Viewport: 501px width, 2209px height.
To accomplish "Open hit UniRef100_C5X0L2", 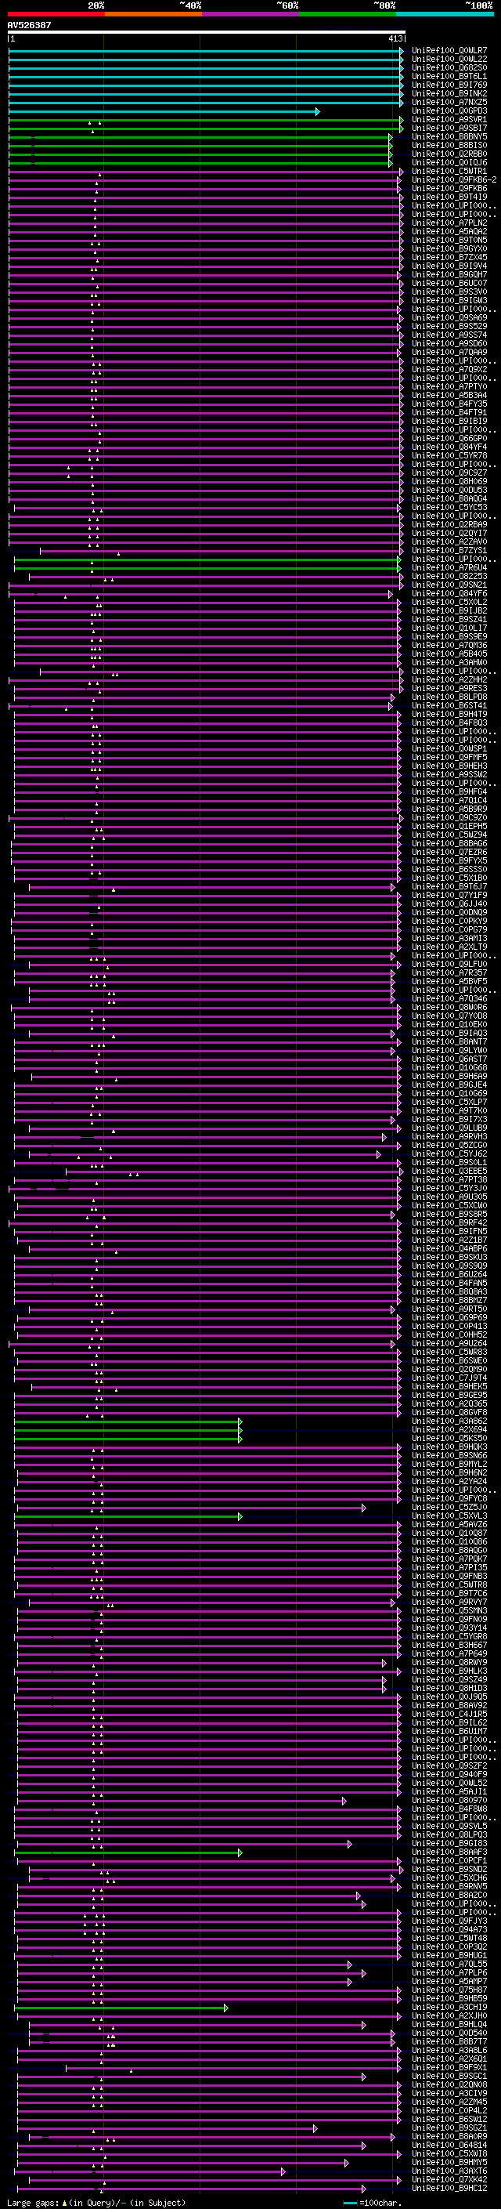I will click(x=449, y=602).
